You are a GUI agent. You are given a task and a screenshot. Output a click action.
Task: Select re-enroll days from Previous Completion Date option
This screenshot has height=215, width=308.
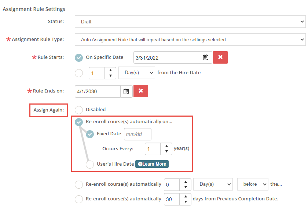[x=79, y=199]
